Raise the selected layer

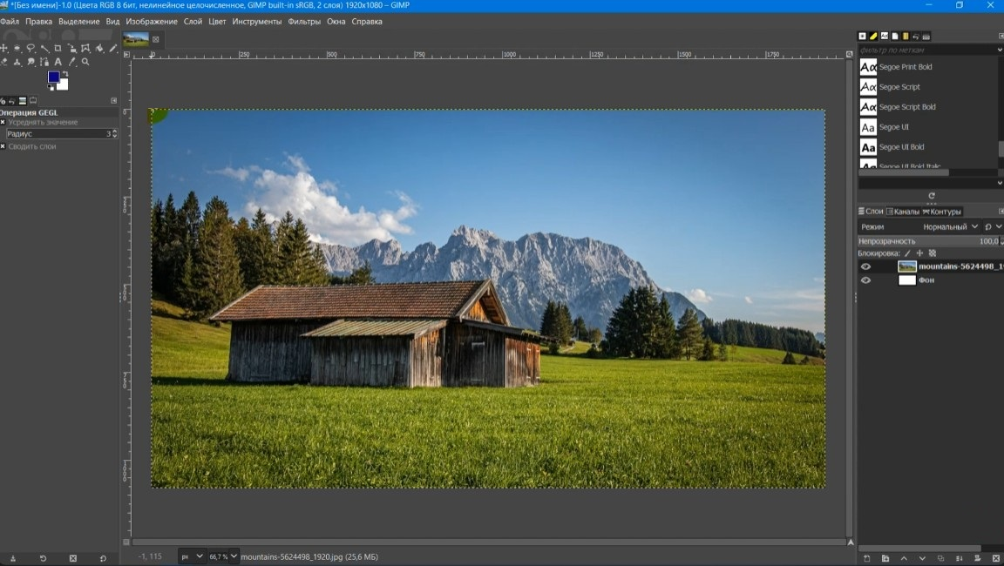(904, 558)
